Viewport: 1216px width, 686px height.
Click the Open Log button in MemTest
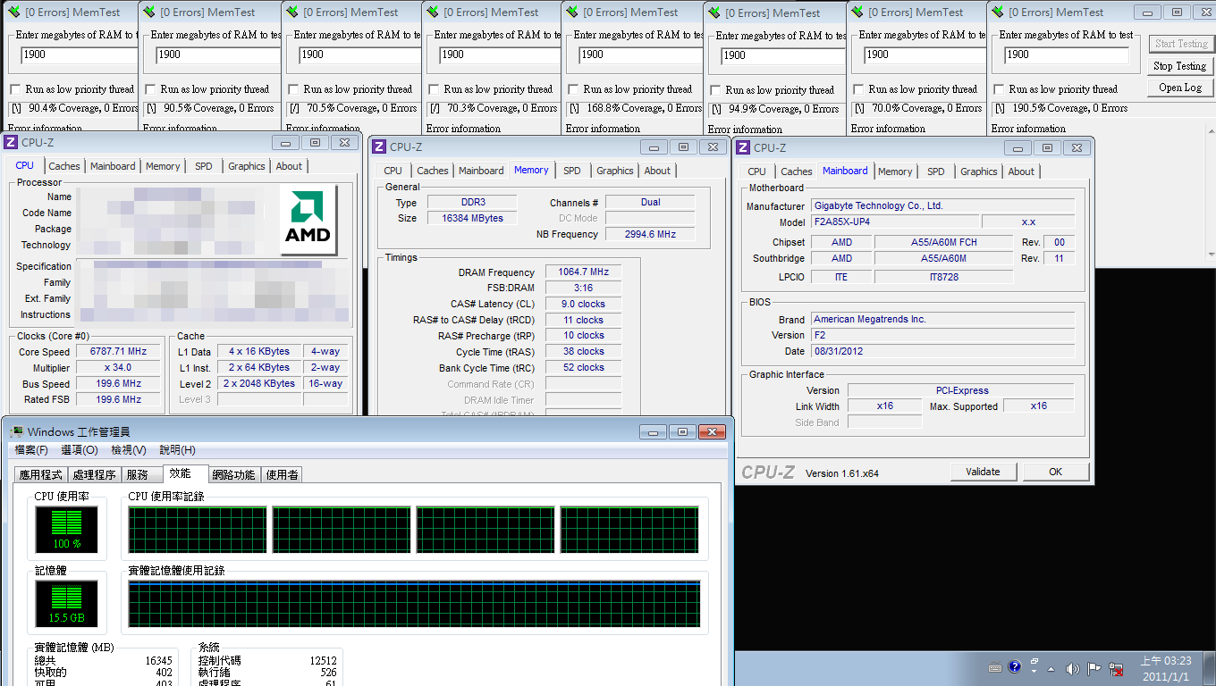[x=1180, y=88]
